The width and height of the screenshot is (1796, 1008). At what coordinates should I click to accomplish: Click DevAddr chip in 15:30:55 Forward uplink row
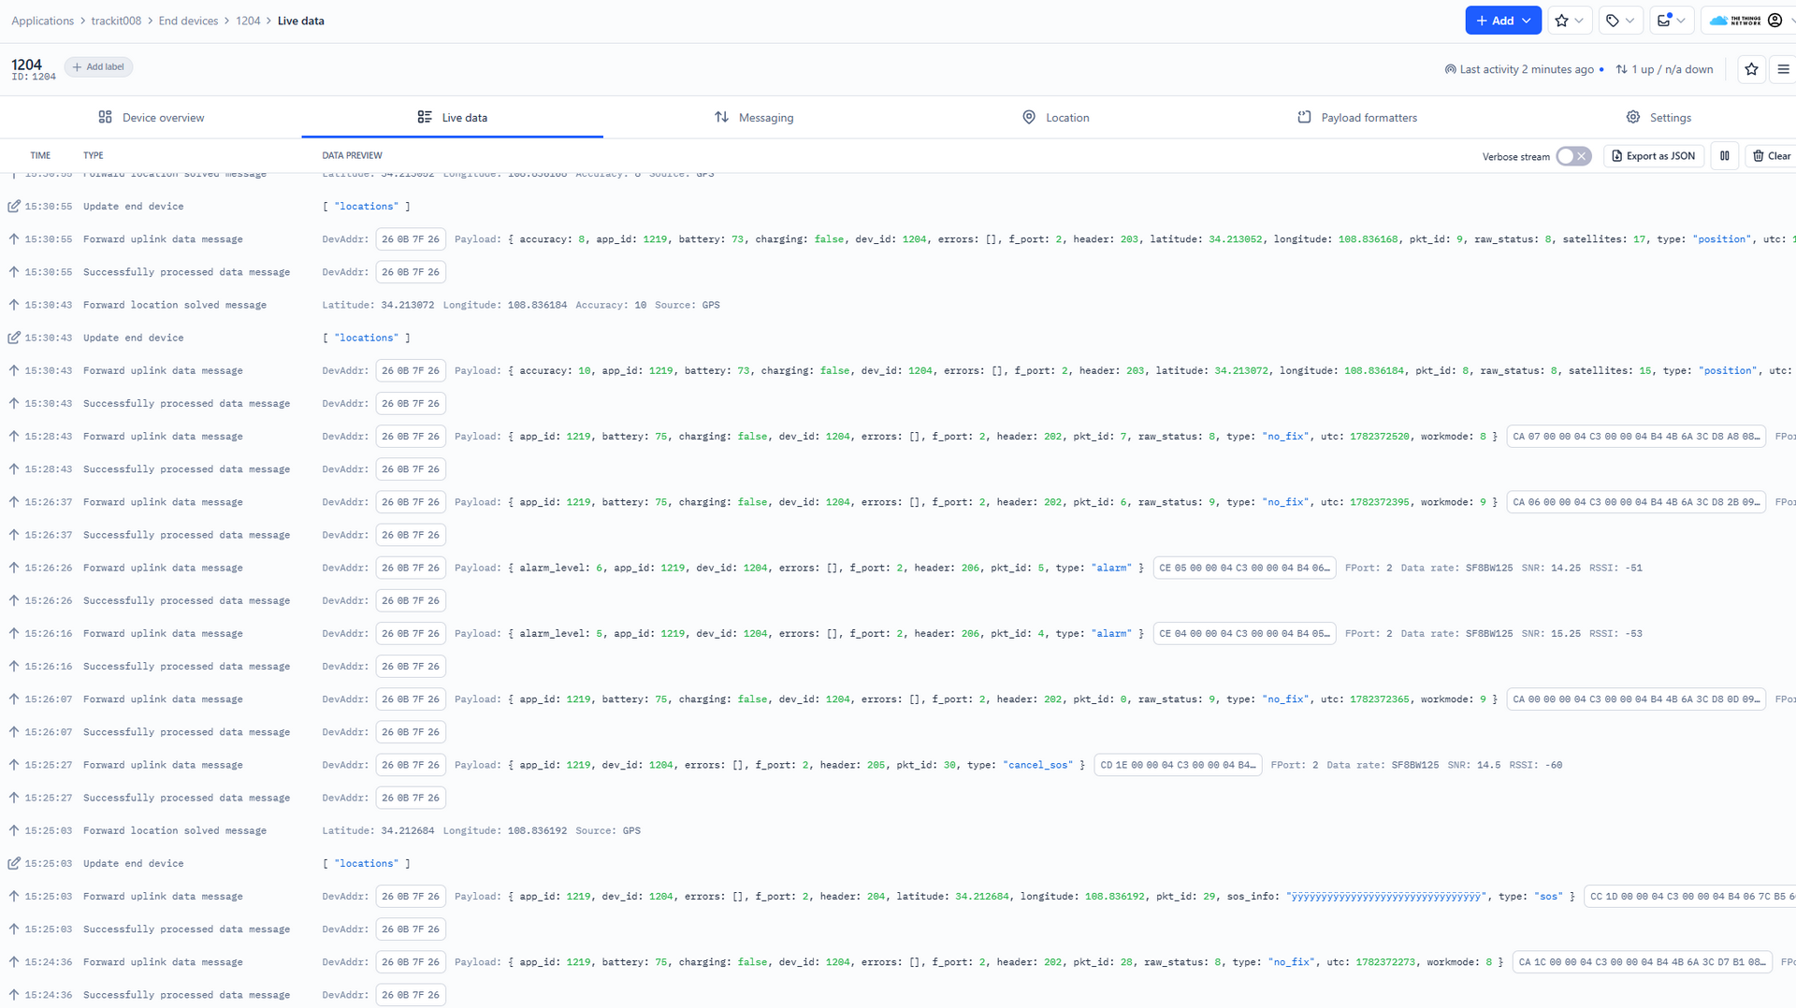point(411,239)
